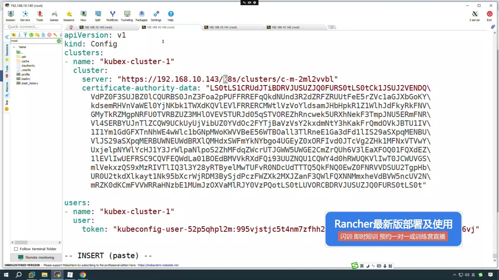The width and height of the screenshot is (499, 280).
Task: Confirm the /root/ path green checkmark
Action: 59,41
